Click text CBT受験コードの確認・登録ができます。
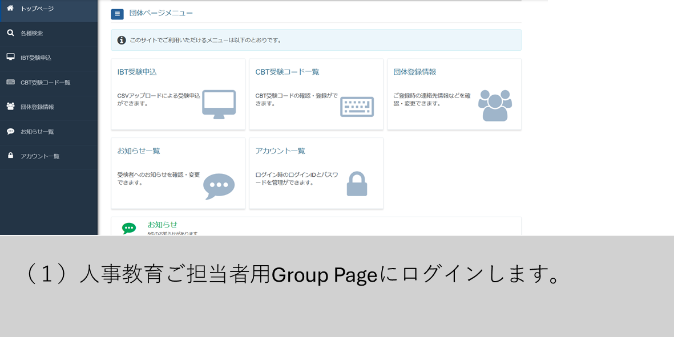The width and height of the screenshot is (674, 337). pos(297,100)
